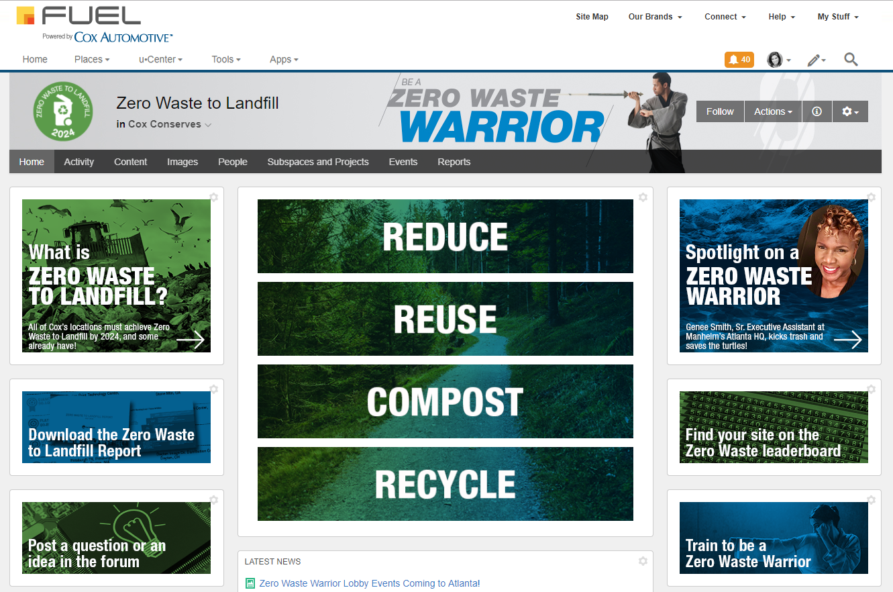893x592 pixels.
Task: Open the place settings gear menu
Action: point(850,111)
